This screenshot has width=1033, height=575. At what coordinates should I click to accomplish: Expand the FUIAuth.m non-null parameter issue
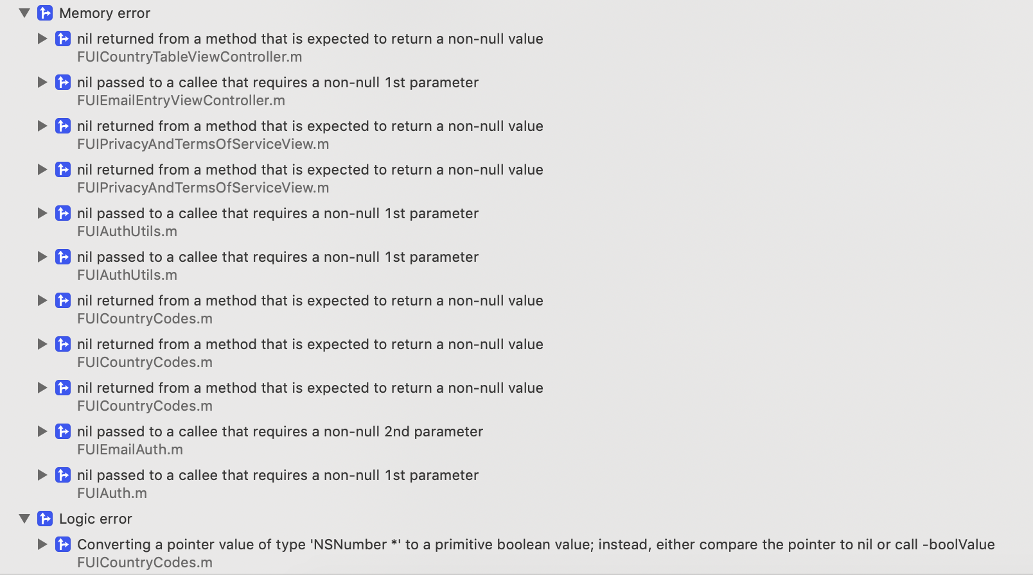click(42, 475)
